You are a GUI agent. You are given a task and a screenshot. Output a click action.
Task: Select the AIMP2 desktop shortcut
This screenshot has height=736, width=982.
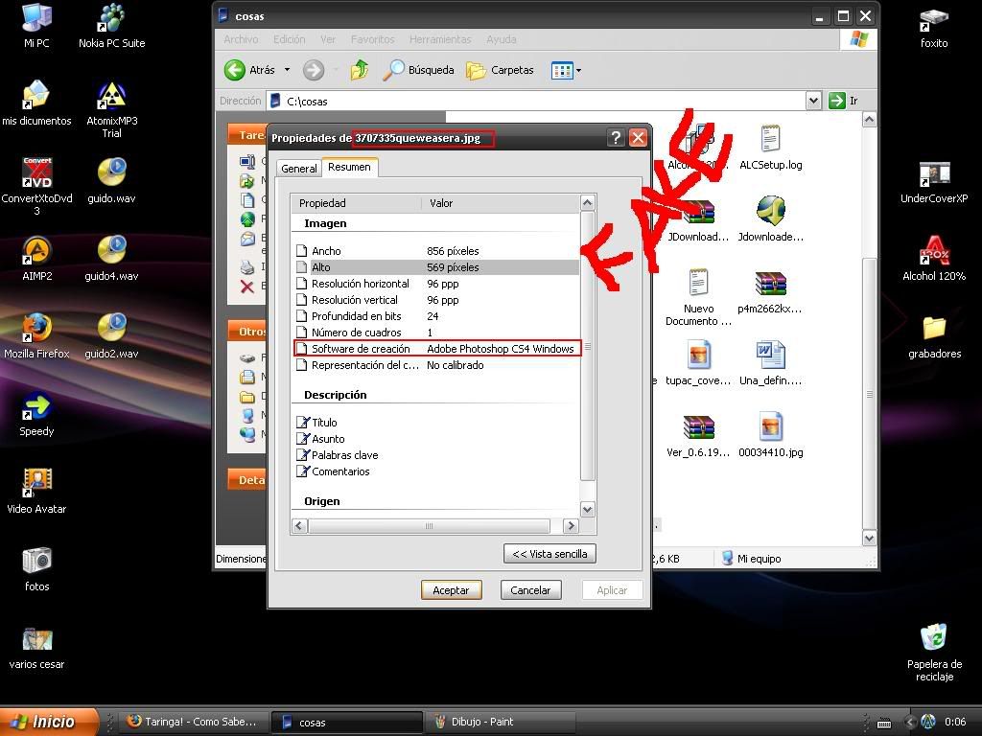[x=37, y=258]
